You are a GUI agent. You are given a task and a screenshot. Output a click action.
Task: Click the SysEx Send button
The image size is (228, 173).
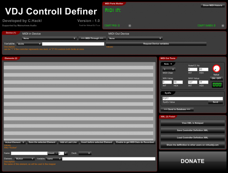pos(215,102)
